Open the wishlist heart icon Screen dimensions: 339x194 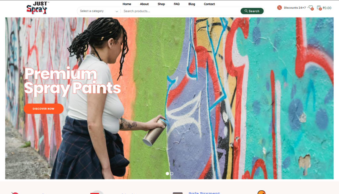coord(311,8)
